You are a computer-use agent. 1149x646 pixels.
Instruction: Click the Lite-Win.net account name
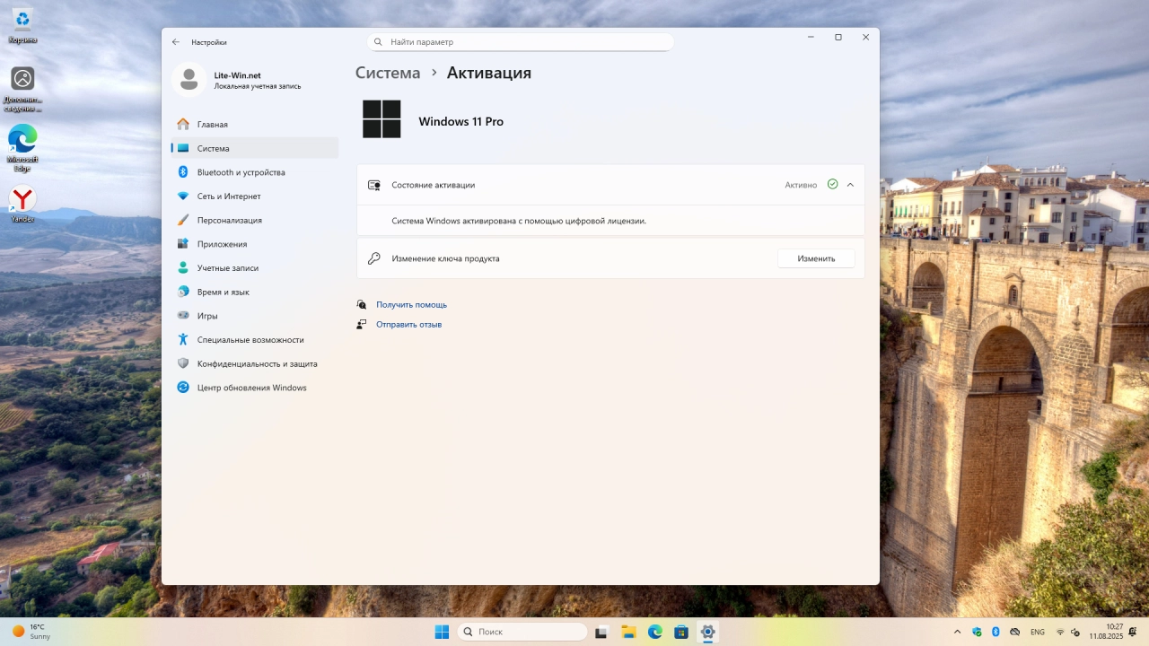[237, 75]
